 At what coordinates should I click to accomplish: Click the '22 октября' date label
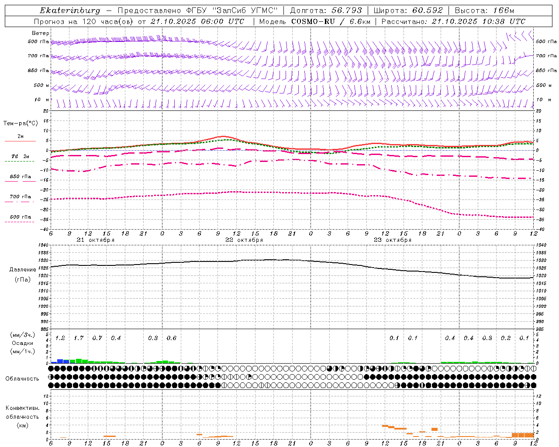pos(244,240)
